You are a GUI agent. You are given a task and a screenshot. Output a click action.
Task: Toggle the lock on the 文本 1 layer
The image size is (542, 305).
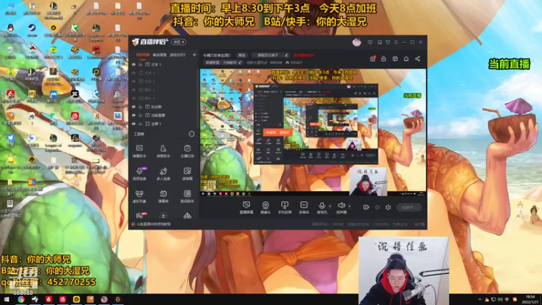click(141, 64)
